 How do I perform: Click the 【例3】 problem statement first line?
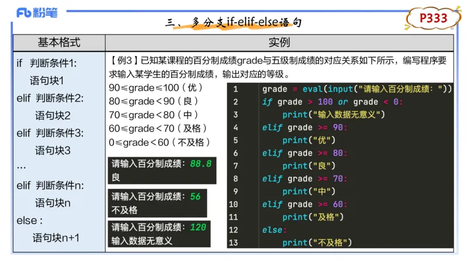[278, 61]
